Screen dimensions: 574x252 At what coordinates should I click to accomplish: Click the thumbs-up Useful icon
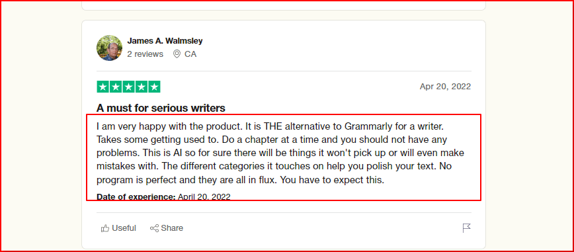(105, 228)
